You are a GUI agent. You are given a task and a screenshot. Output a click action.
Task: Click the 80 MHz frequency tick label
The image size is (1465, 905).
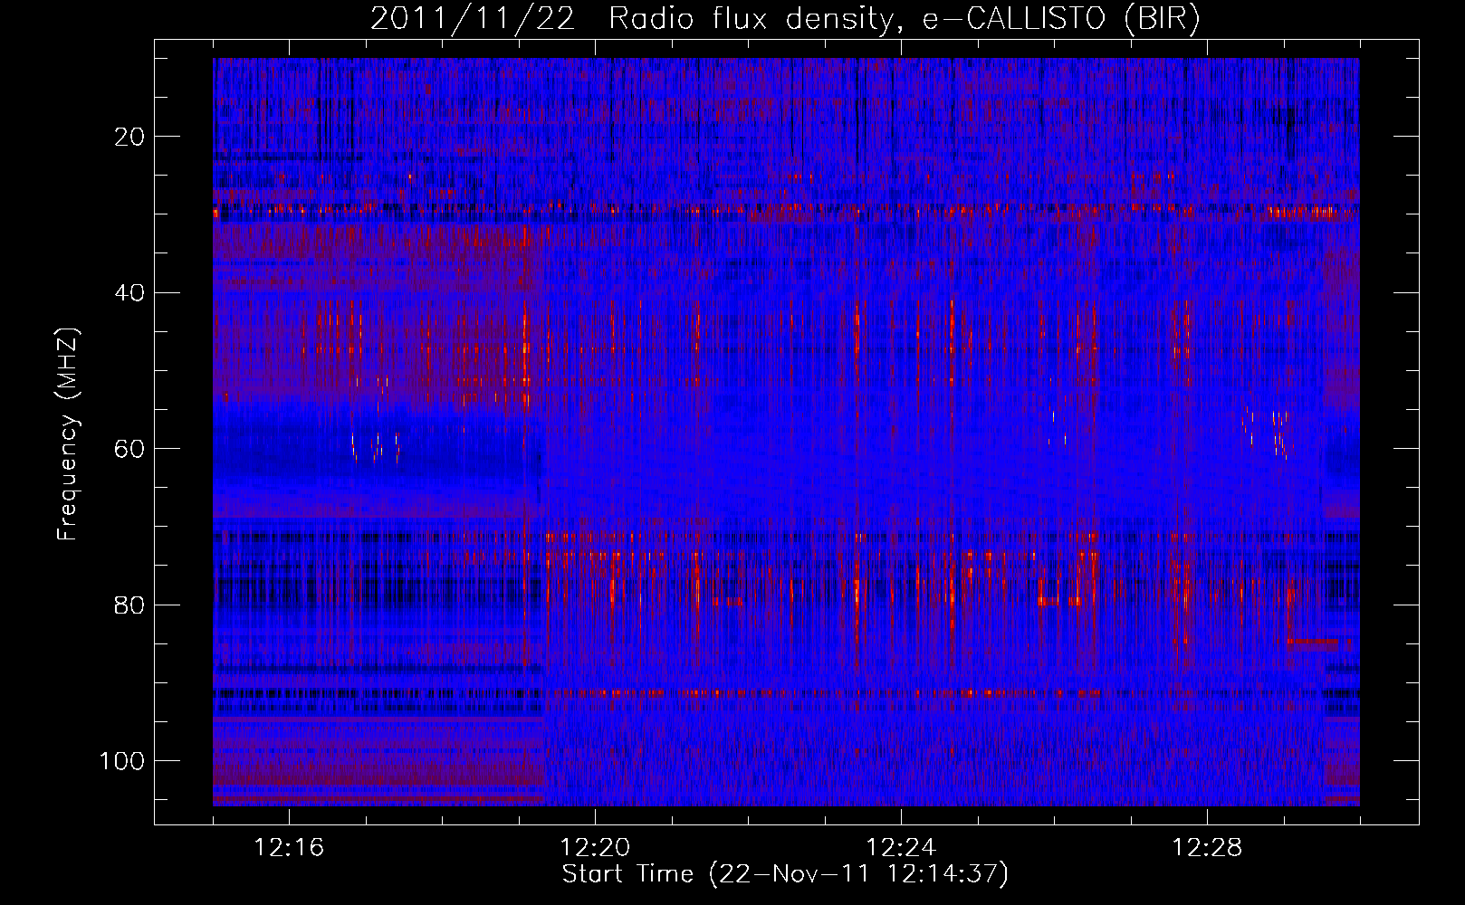[x=129, y=605]
